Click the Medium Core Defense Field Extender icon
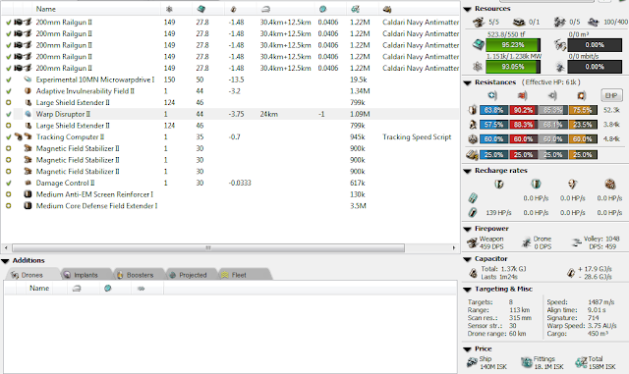 pyautogui.click(x=28, y=206)
